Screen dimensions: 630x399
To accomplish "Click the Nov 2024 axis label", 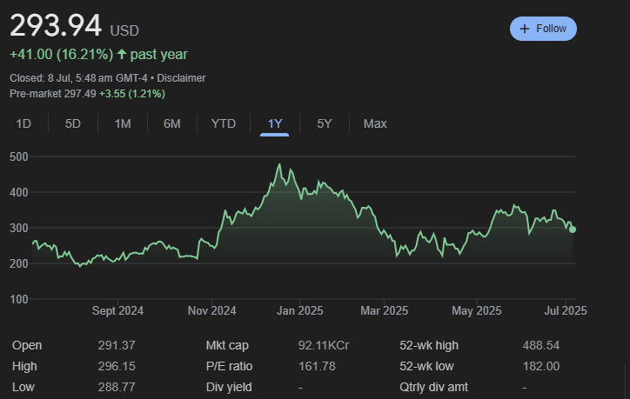I will (211, 310).
